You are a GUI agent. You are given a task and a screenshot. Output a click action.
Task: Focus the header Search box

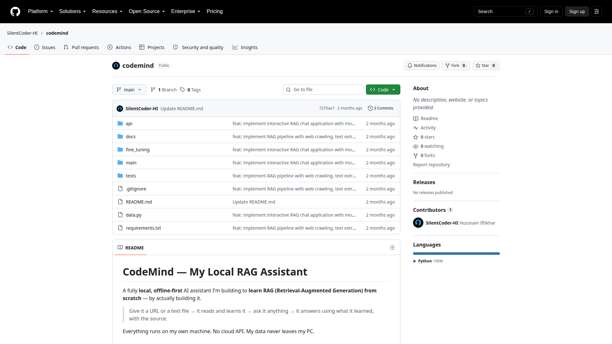tap(506, 11)
